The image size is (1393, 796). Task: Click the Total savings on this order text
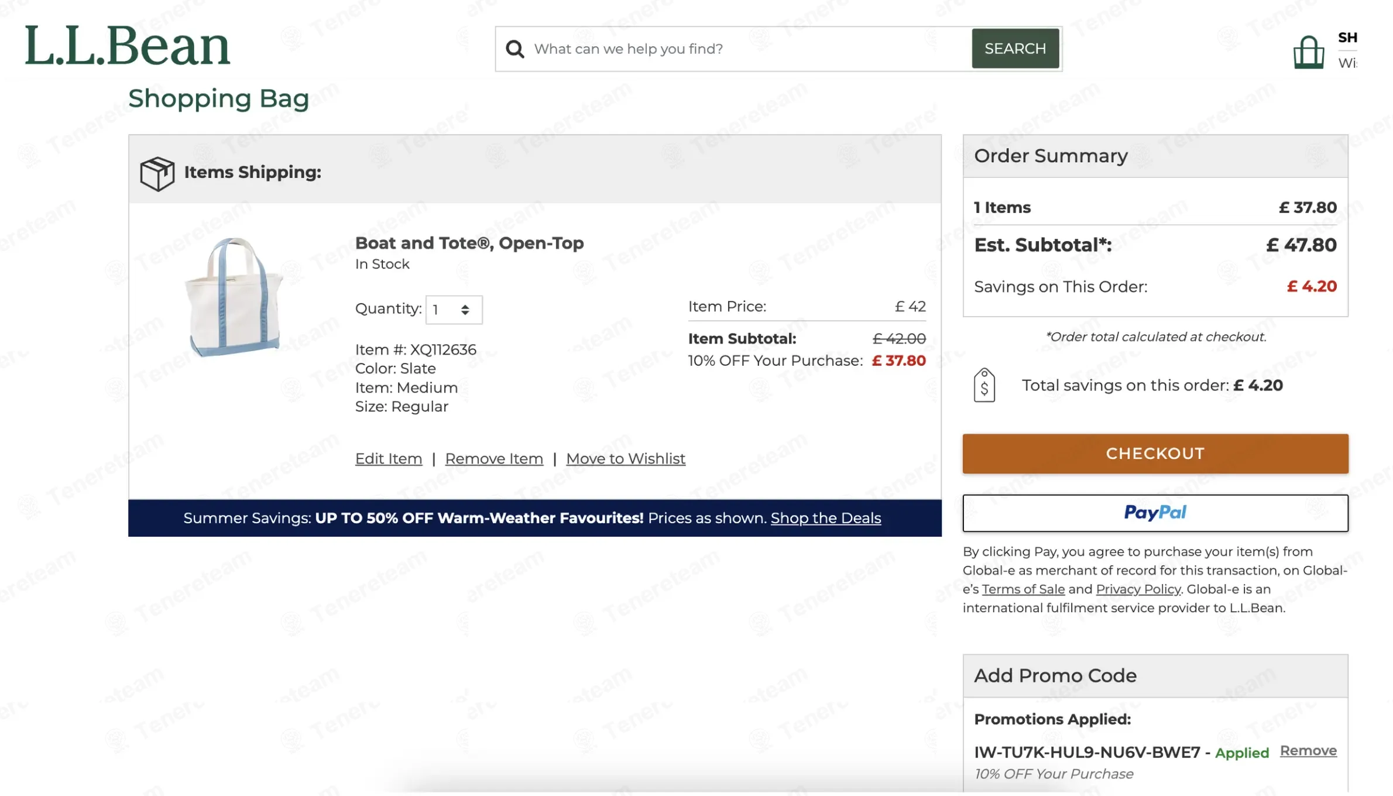click(1152, 385)
